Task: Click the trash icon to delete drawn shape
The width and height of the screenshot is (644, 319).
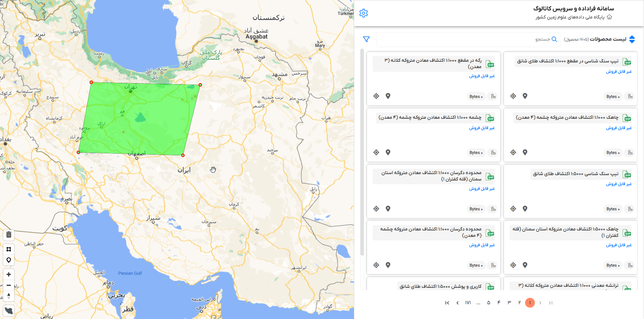Action: (9, 235)
